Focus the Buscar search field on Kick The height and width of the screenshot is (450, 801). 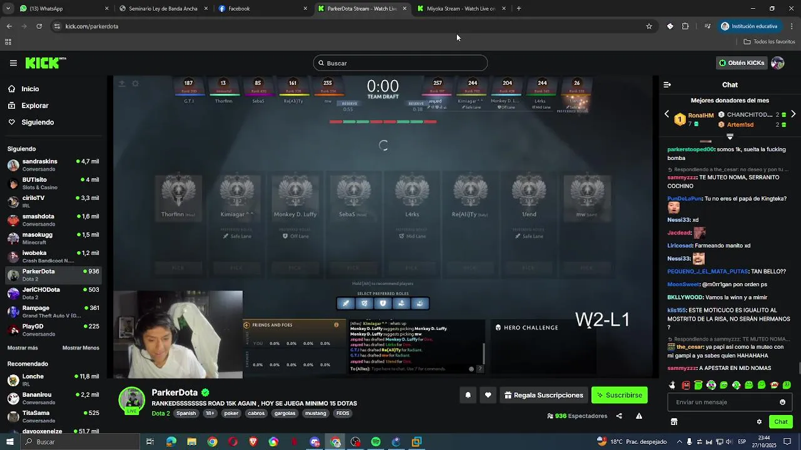tap(400, 63)
